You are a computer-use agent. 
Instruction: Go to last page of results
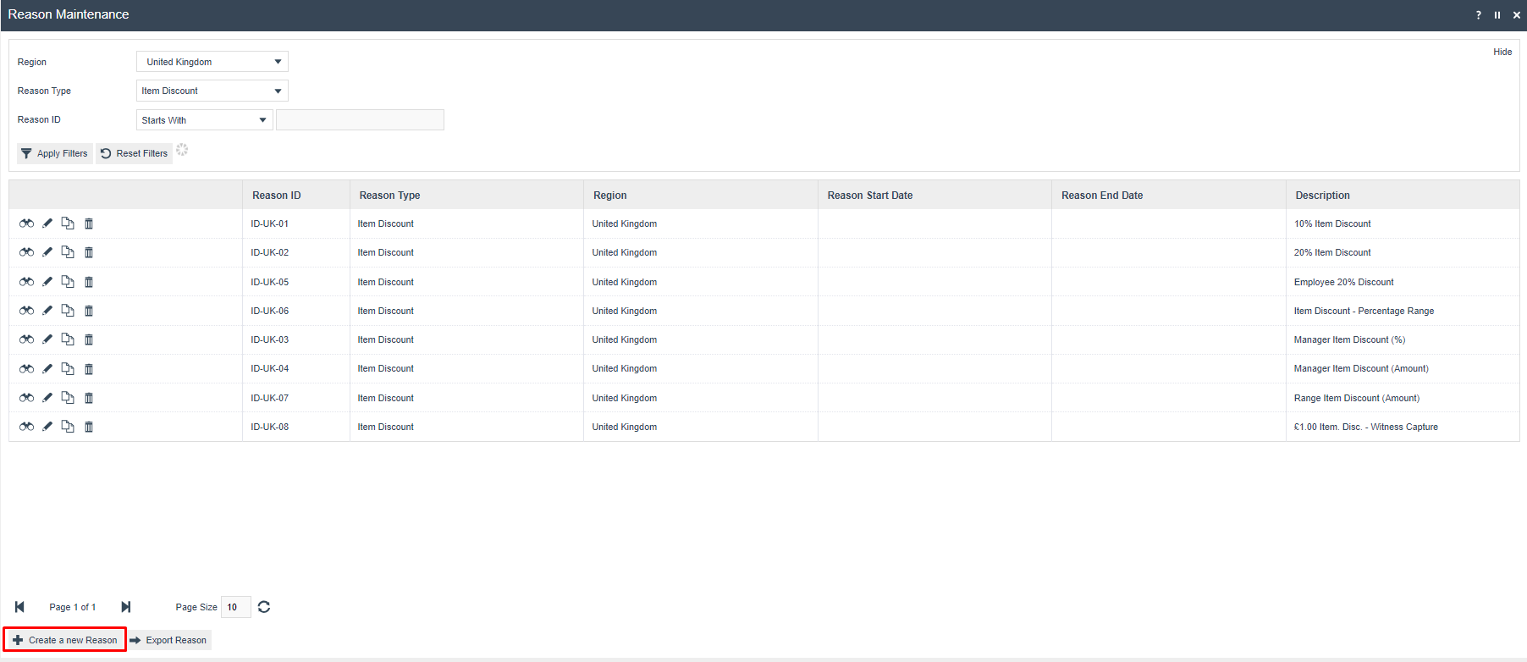[126, 607]
